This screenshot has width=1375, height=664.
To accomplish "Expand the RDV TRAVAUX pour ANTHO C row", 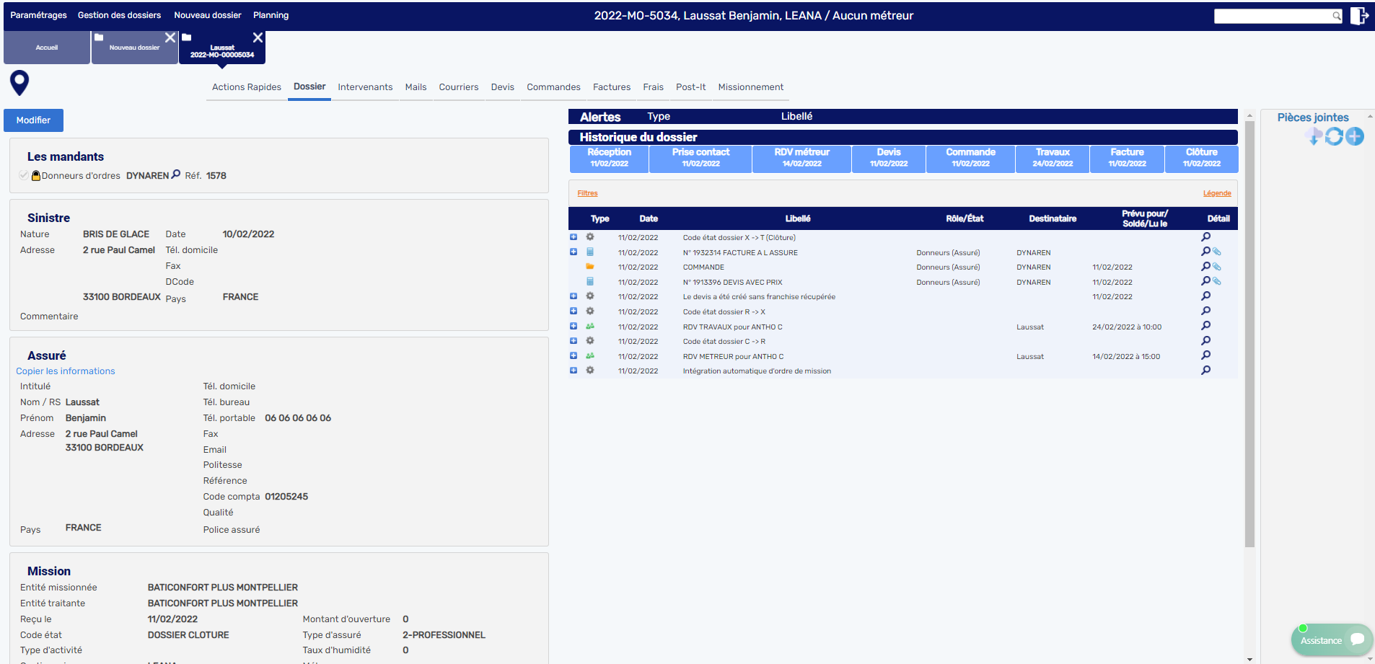I will tap(574, 327).
